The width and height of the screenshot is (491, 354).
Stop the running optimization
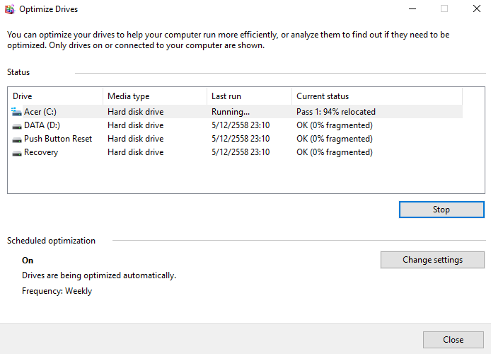[441, 210]
